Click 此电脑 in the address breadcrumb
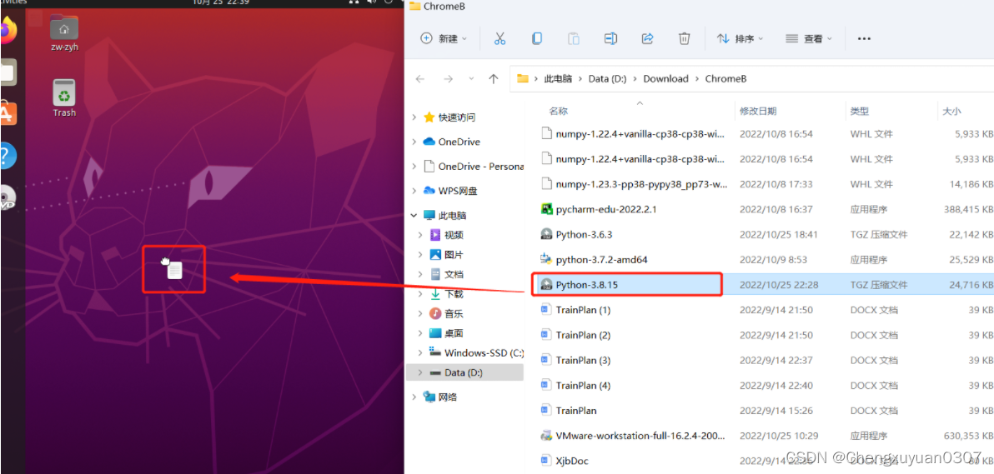The width and height of the screenshot is (994, 474). tap(558, 78)
